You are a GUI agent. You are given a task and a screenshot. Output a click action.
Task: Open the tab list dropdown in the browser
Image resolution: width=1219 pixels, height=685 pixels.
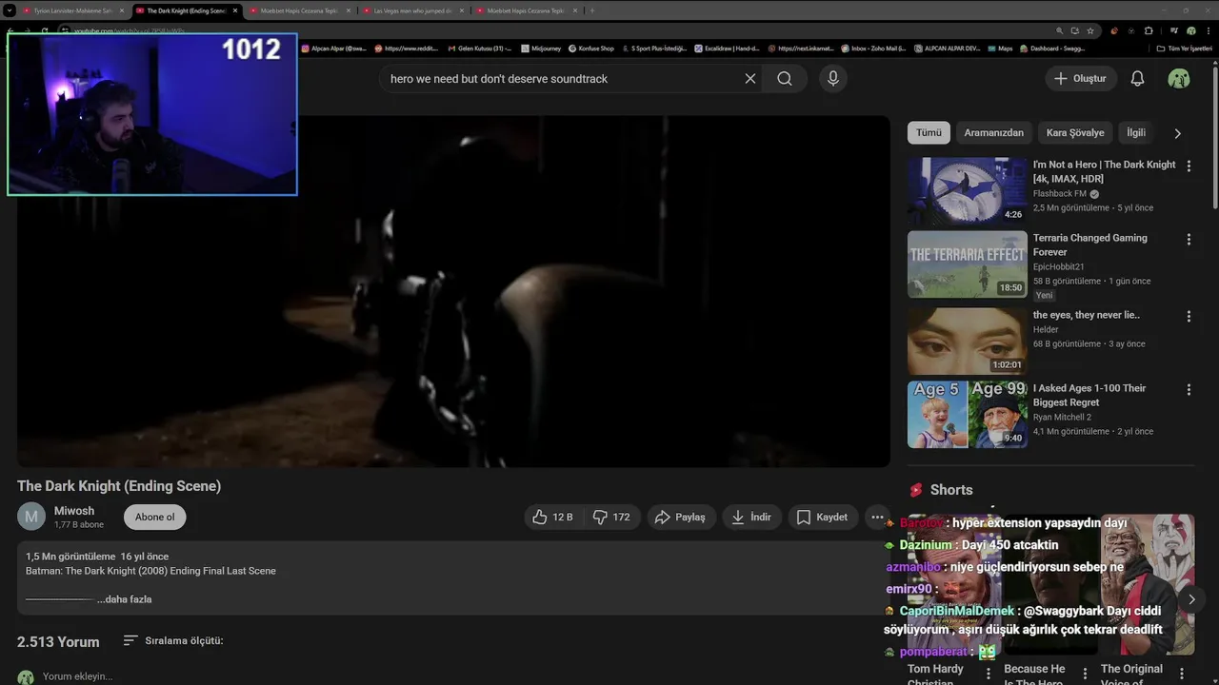(x=9, y=10)
